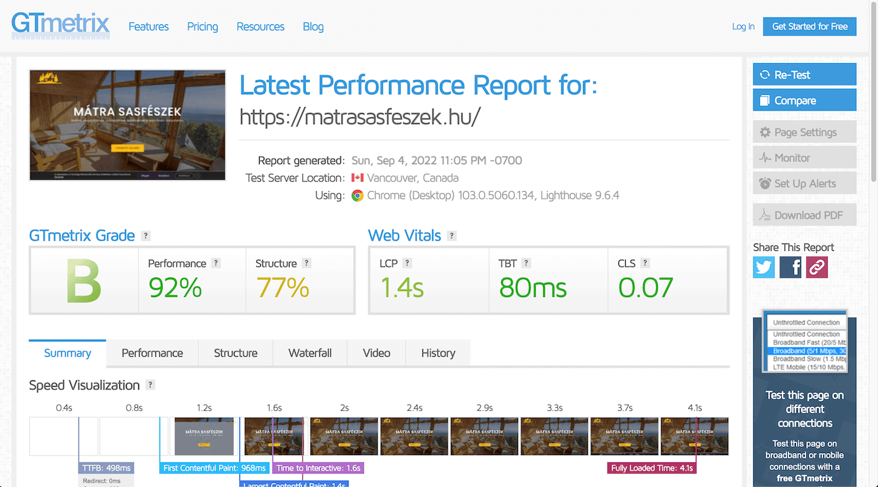878x487 pixels.
Task: Open CLS help question mark
Action: tap(645, 263)
